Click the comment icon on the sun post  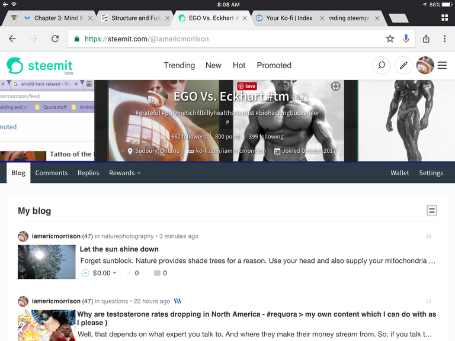tap(157, 273)
